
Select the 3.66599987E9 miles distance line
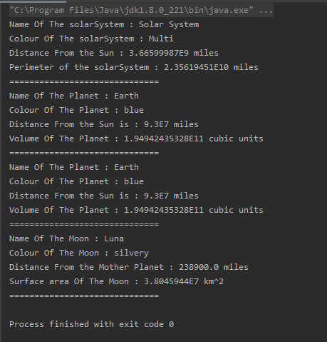[x=114, y=53]
